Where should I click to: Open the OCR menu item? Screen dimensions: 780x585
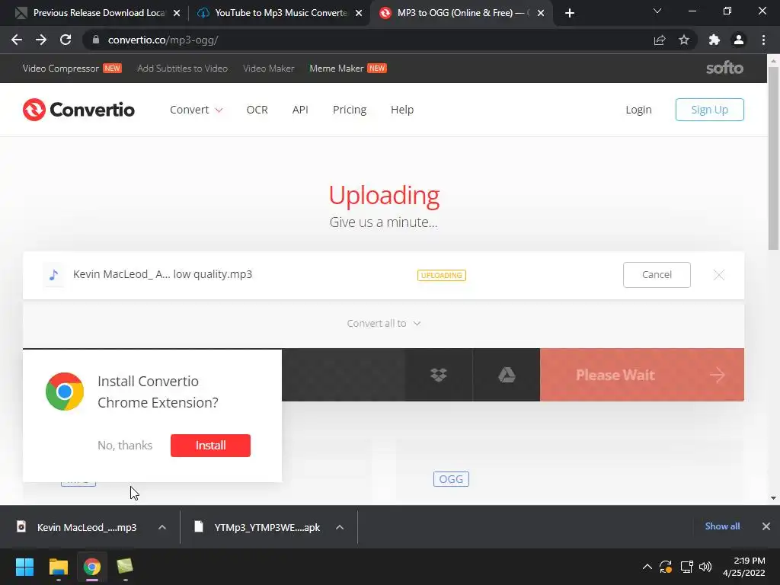pyautogui.click(x=257, y=110)
